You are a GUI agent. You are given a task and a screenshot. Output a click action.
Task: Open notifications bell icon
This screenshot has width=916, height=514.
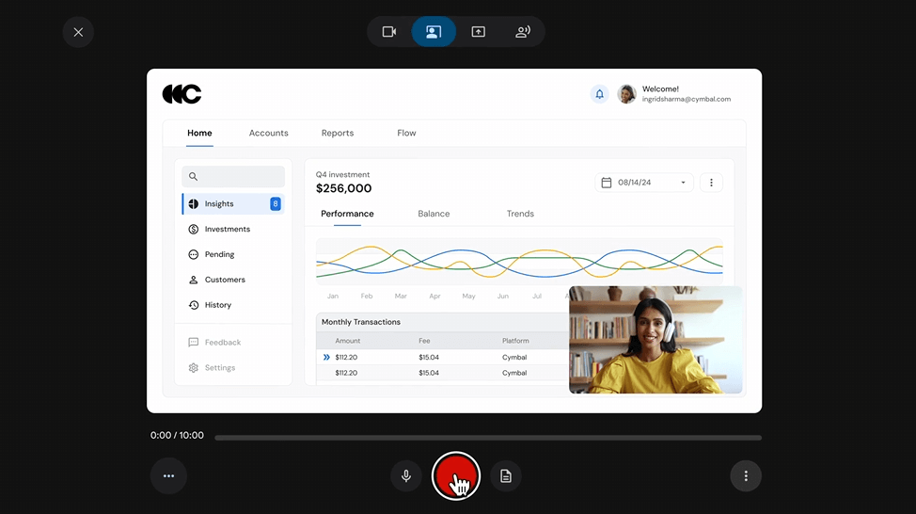coord(599,94)
